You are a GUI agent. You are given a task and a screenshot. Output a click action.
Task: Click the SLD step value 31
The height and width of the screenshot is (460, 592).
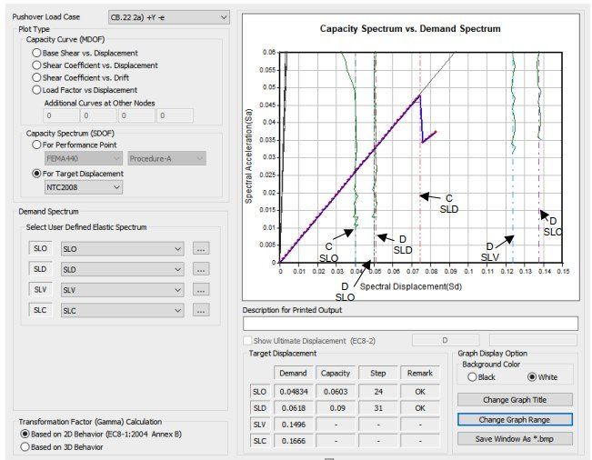pos(378,408)
